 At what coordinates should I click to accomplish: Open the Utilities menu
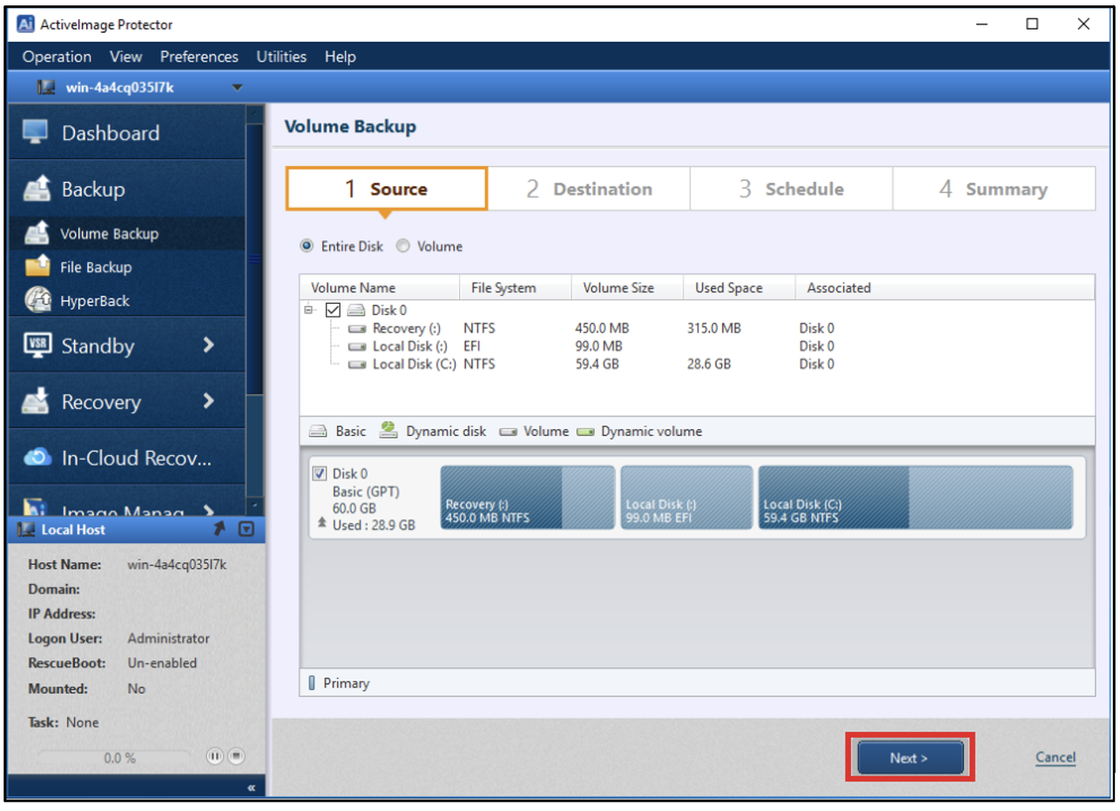point(281,57)
